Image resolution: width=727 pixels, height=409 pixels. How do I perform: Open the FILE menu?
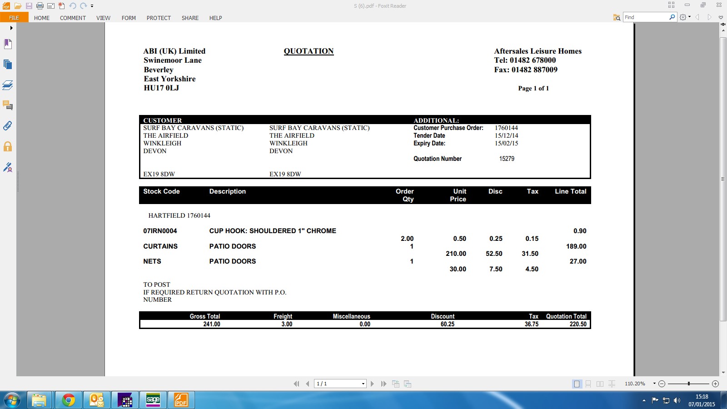(x=14, y=18)
